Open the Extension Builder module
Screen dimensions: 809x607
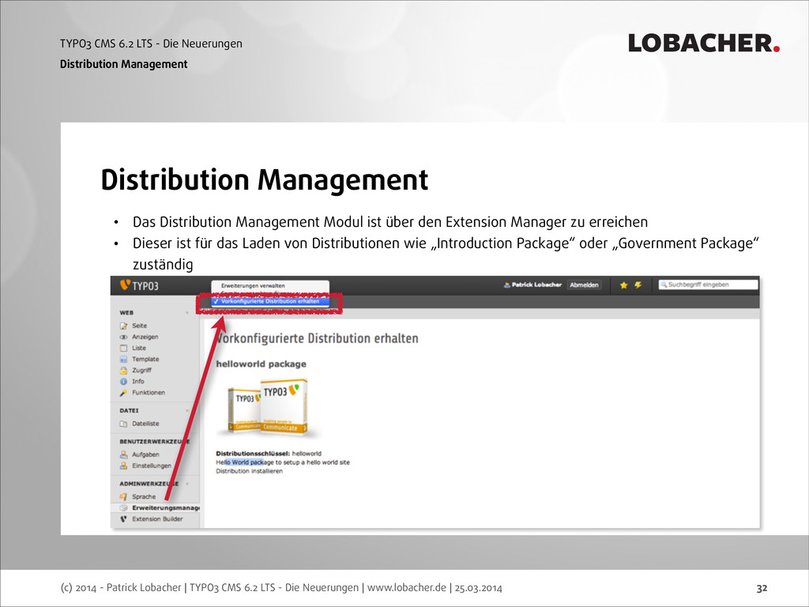(x=157, y=519)
